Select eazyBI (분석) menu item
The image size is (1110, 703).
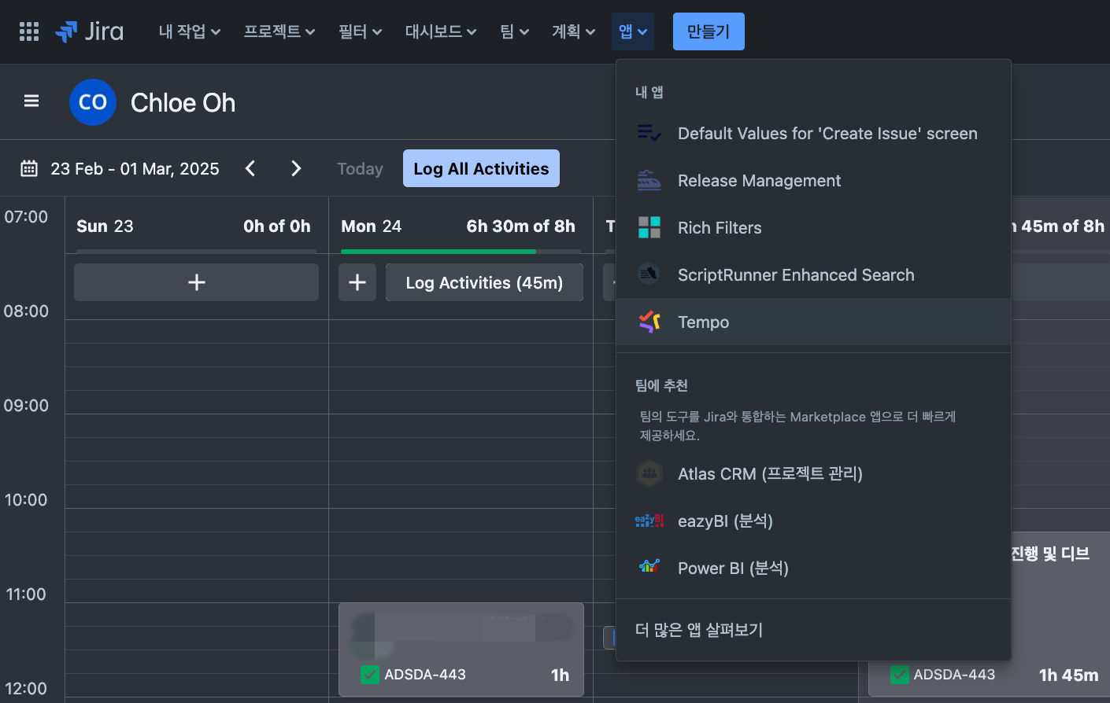[813, 521]
